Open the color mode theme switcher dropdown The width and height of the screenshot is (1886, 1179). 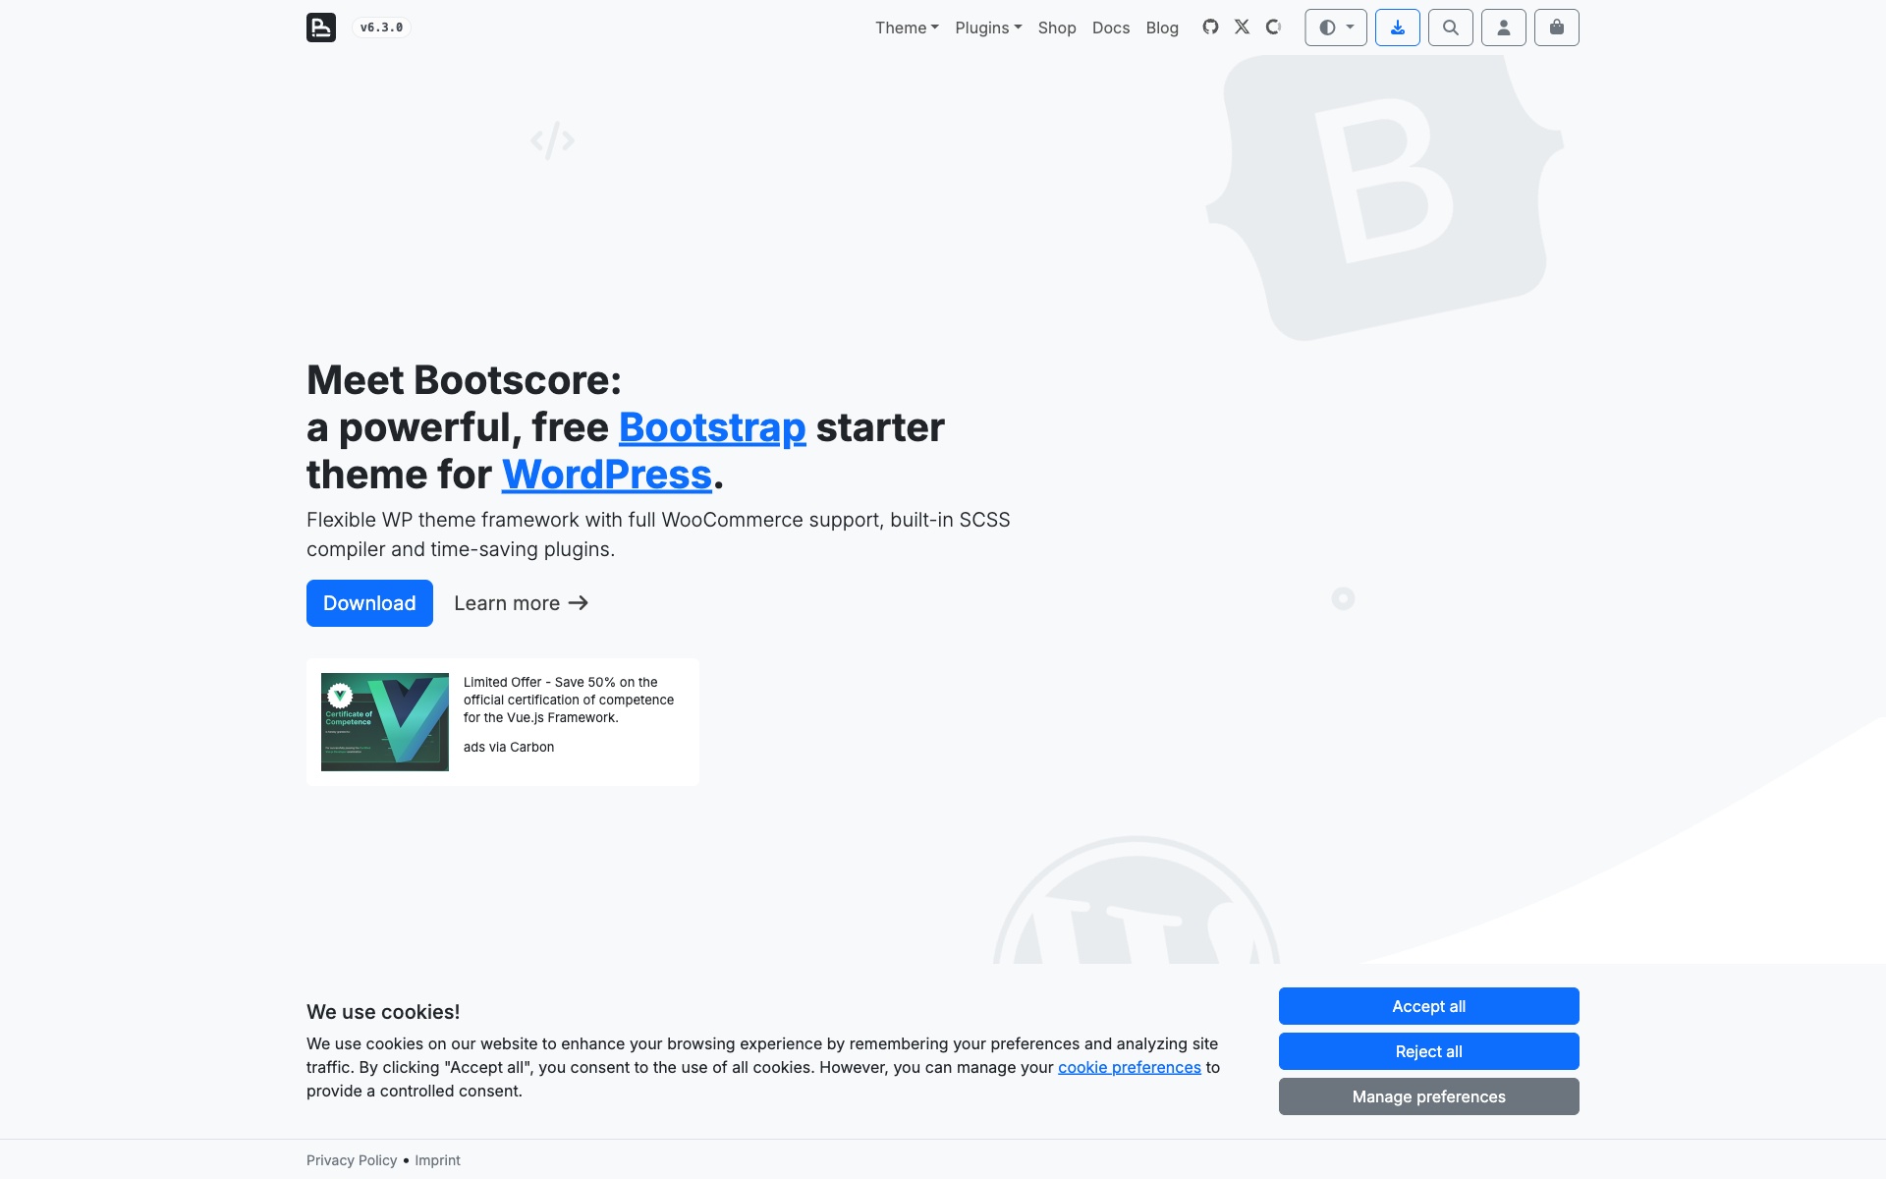tap(1335, 28)
